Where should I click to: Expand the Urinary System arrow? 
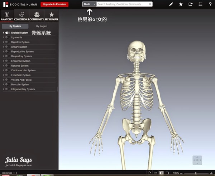click(x=4, y=47)
